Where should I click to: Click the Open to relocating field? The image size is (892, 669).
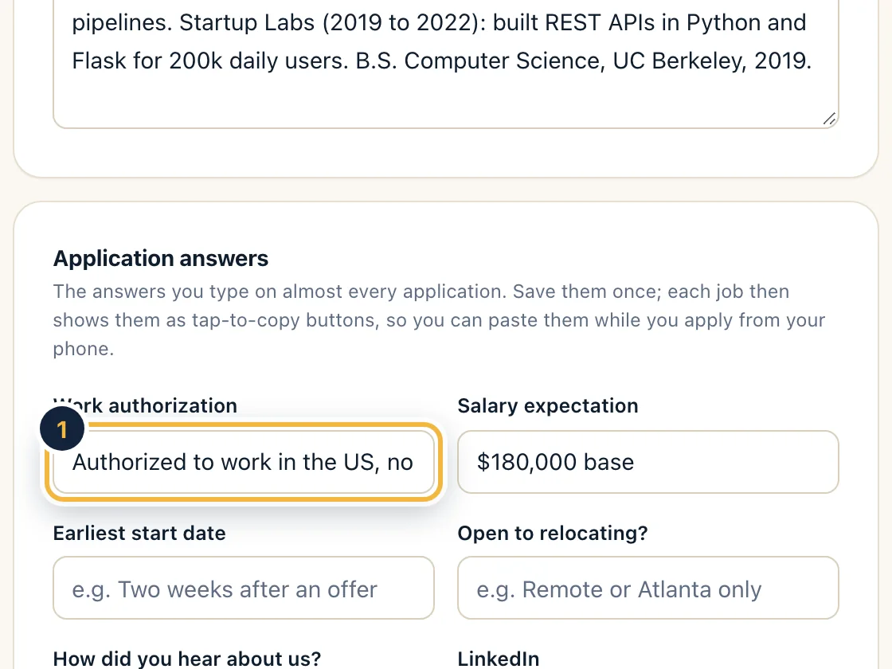[x=648, y=589]
